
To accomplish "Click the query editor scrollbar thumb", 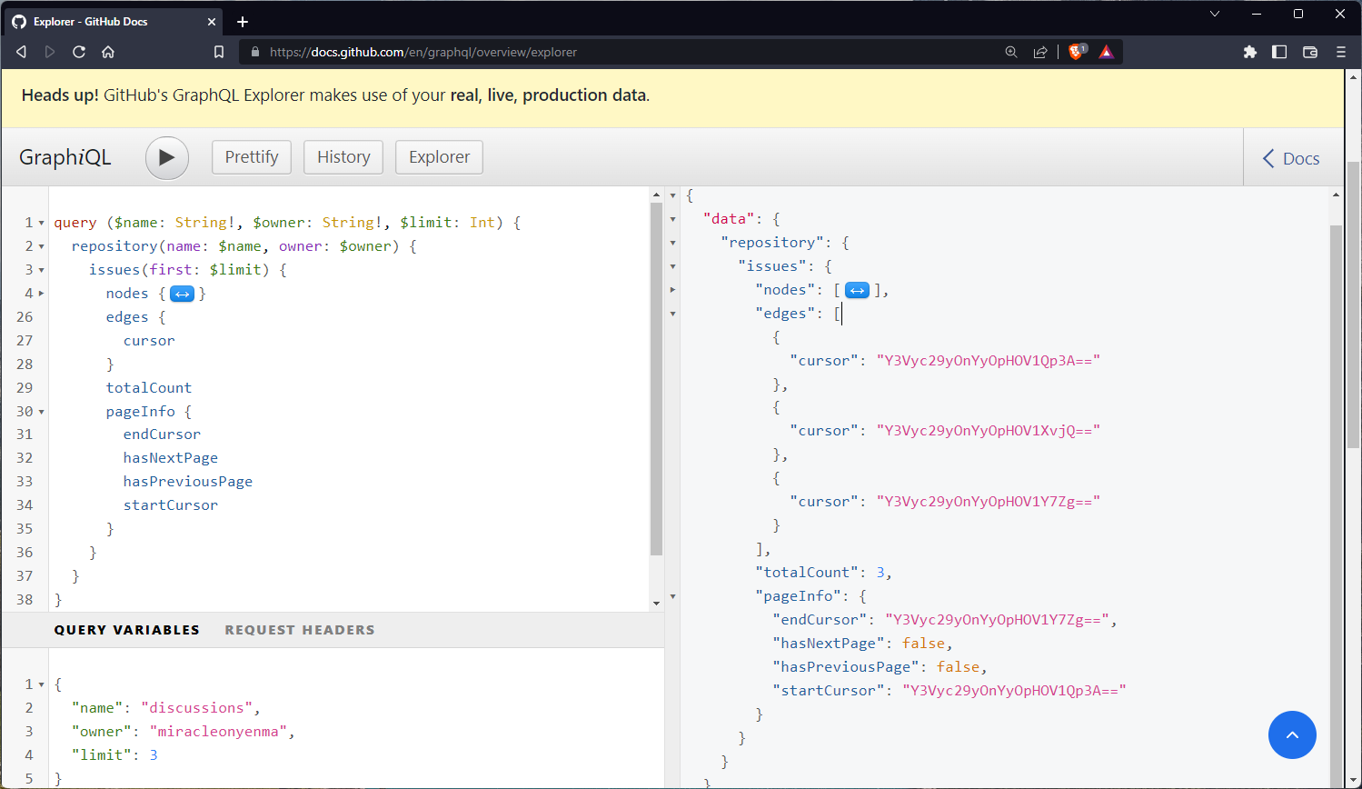I will [x=656, y=379].
